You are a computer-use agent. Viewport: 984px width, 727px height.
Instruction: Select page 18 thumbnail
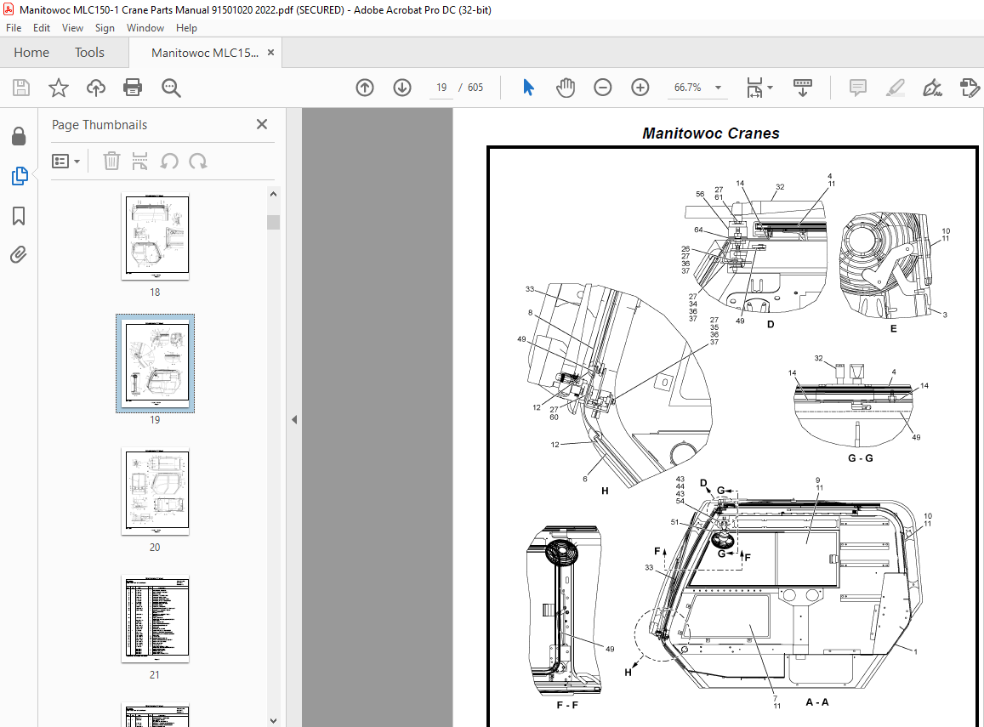[x=156, y=236]
